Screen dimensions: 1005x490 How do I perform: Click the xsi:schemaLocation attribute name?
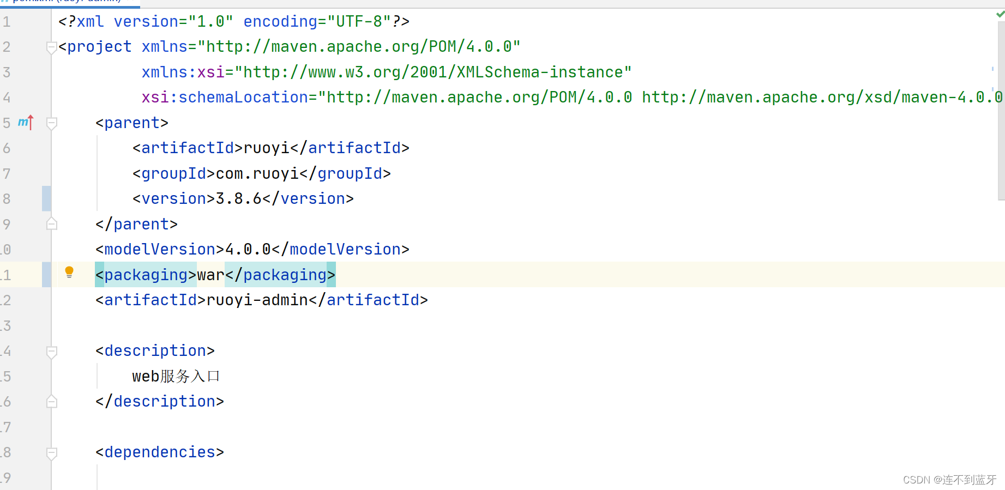pyautogui.click(x=225, y=97)
